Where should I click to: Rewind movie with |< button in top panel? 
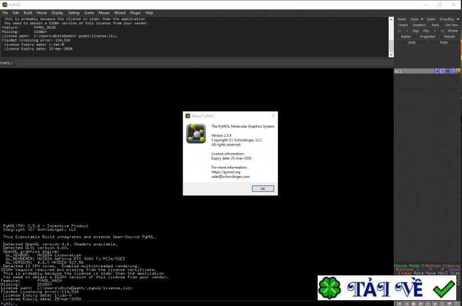click(400, 31)
